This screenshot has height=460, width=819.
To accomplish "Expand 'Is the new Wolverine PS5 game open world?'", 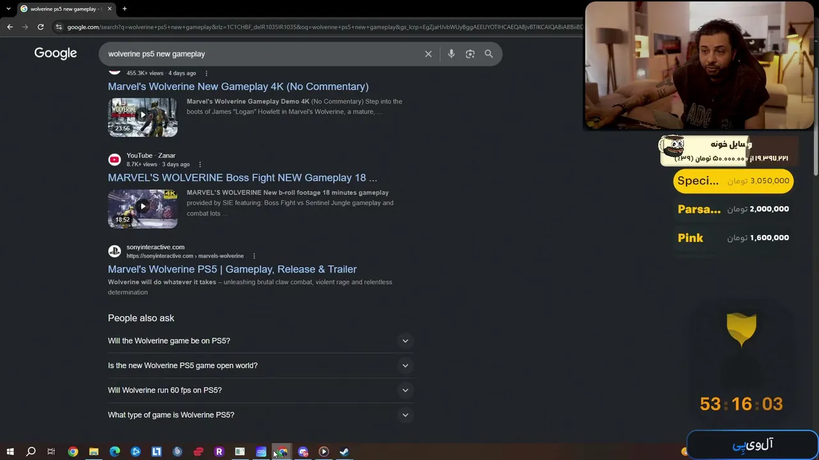I will coord(260,365).
